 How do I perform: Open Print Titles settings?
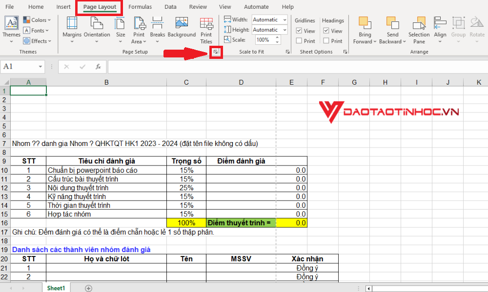coord(206,30)
